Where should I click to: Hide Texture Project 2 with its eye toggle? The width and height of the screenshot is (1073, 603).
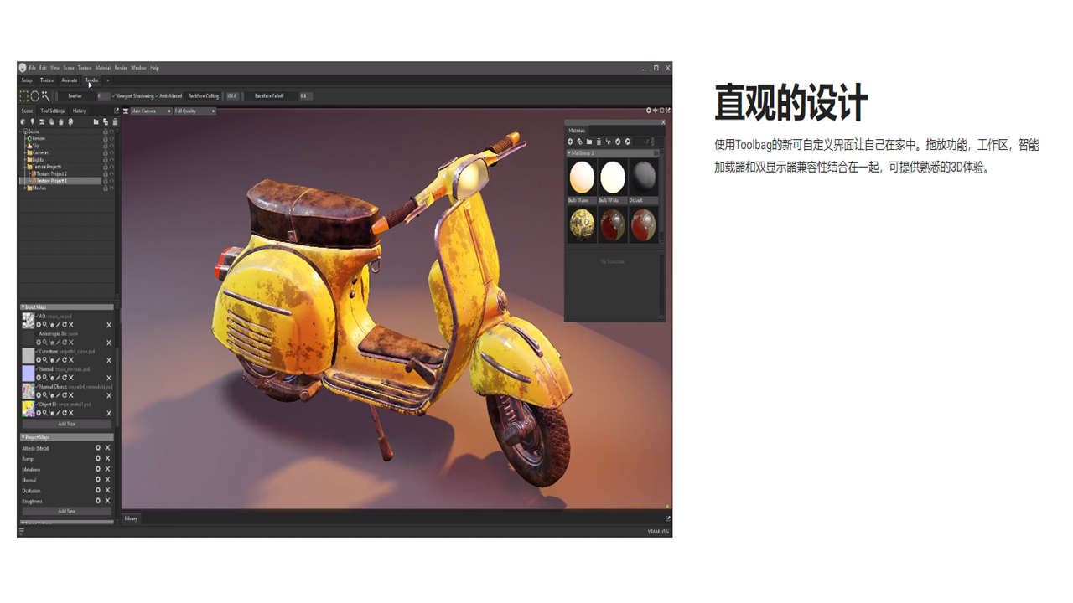click(x=111, y=174)
